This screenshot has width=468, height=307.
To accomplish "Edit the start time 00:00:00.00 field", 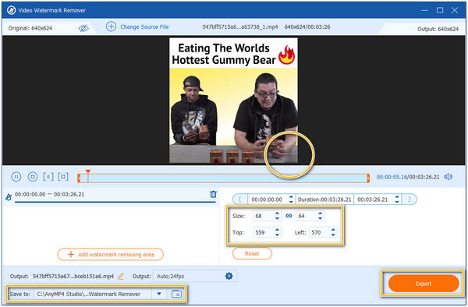I will [268, 199].
